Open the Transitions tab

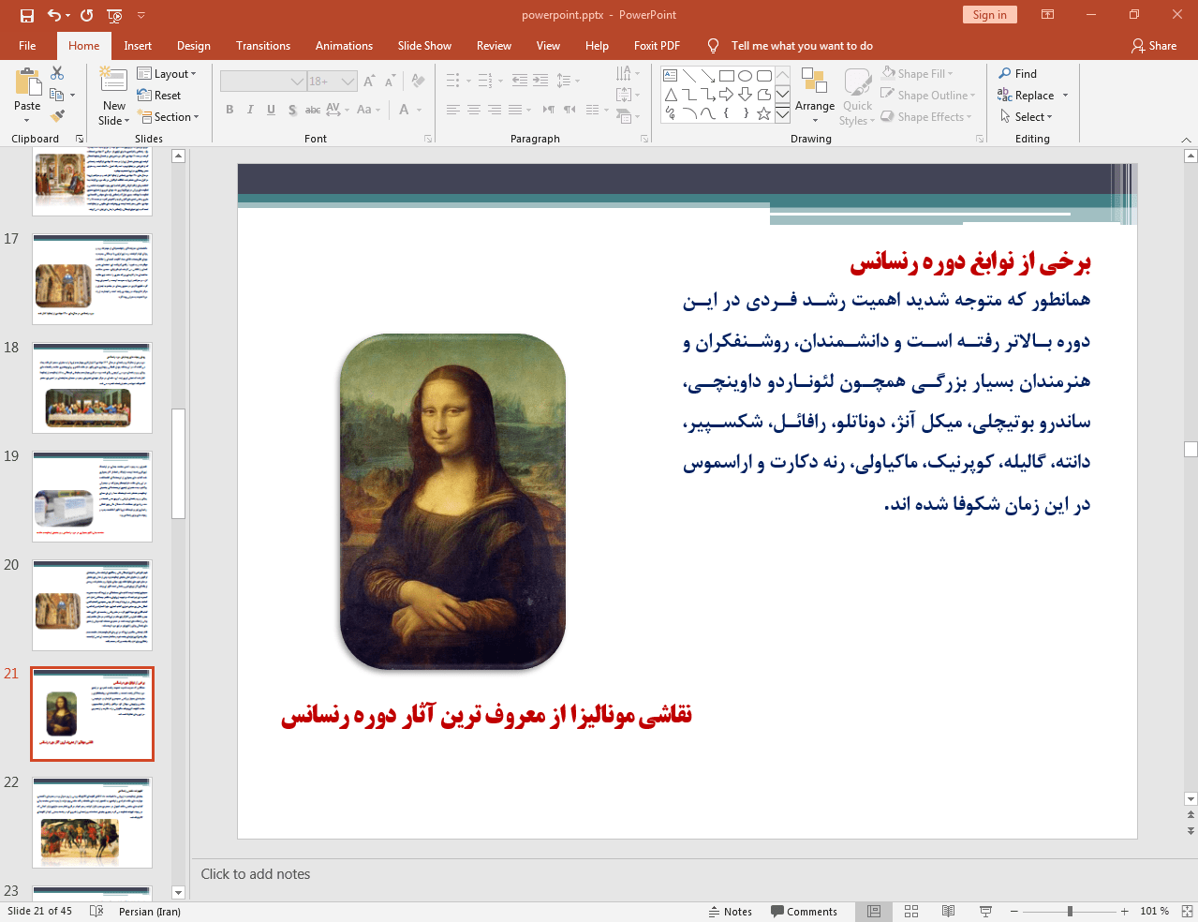point(263,46)
